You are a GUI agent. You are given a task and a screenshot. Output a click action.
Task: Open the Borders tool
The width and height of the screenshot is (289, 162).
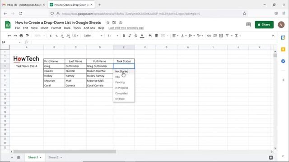tap(157, 36)
